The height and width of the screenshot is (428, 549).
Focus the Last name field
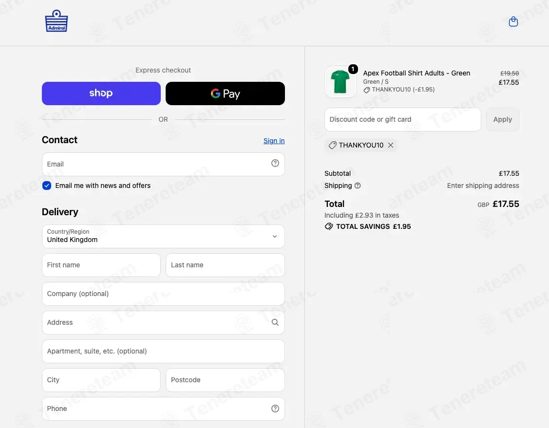click(x=225, y=265)
